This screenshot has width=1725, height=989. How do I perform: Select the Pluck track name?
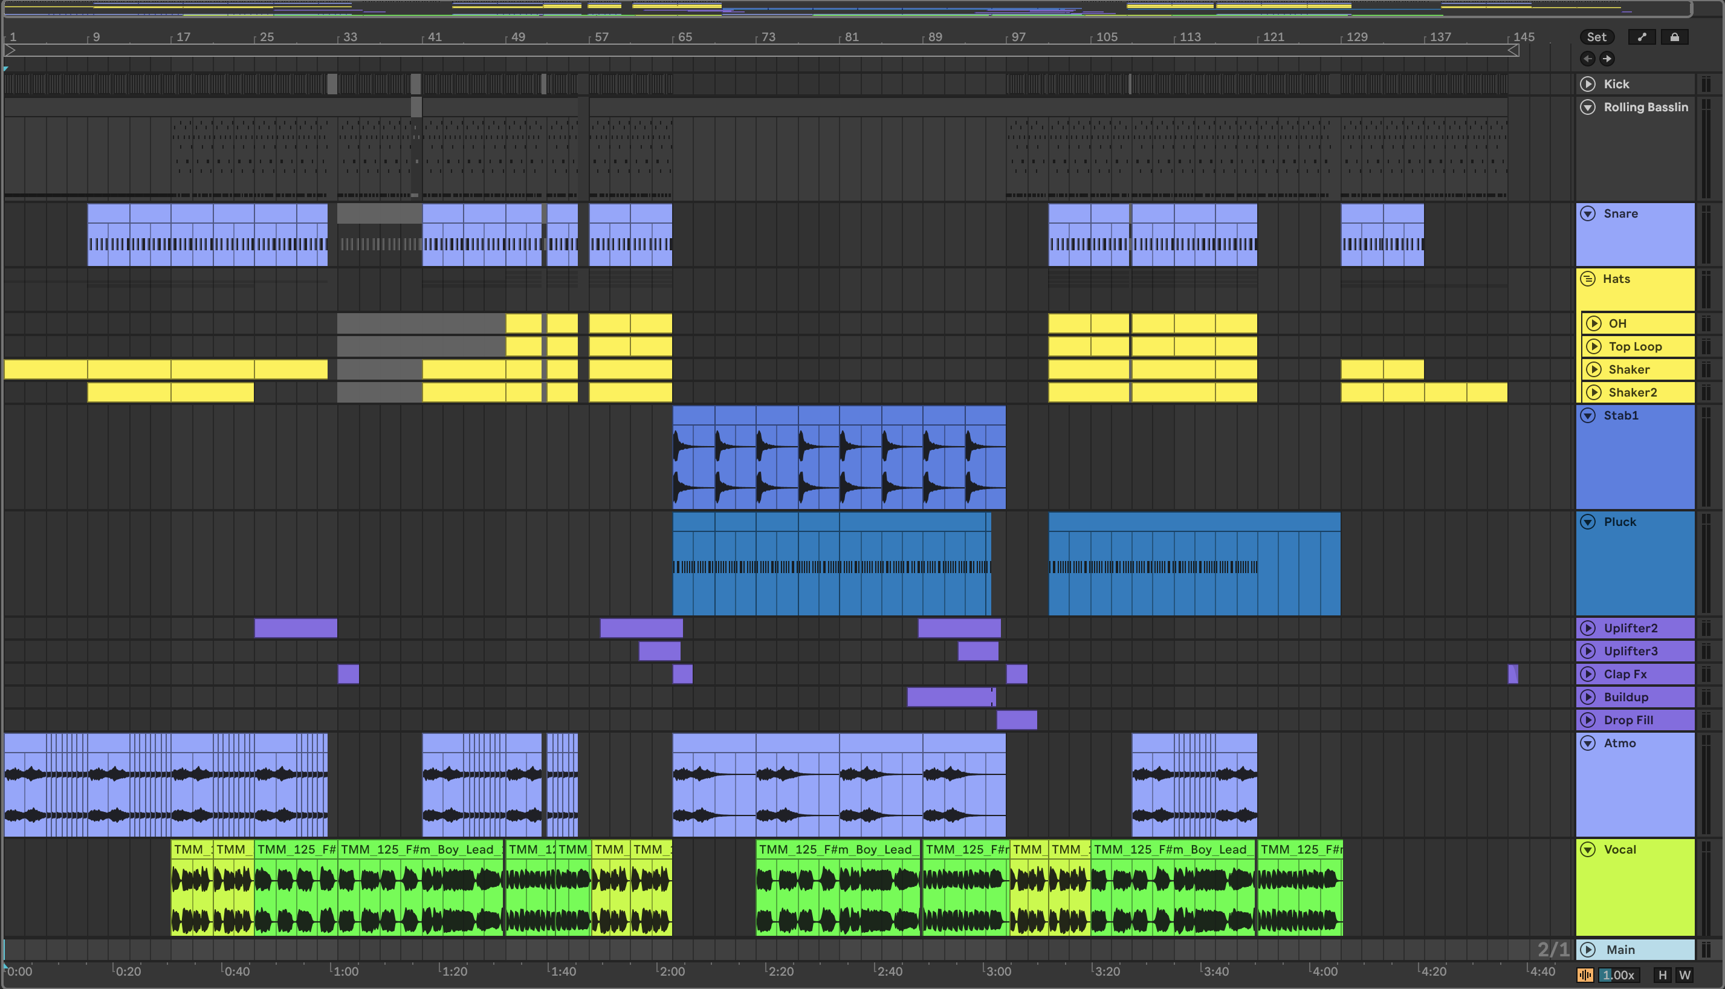point(1620,522)
